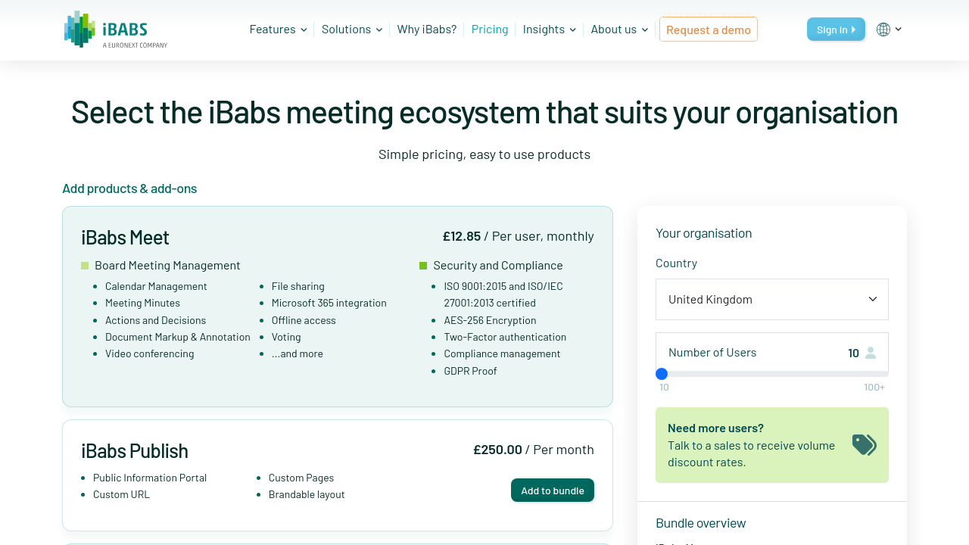969x545 pixels.
Task: Go to Why iBabs? page
Action: pyautogui.click(x=427, y=30)
